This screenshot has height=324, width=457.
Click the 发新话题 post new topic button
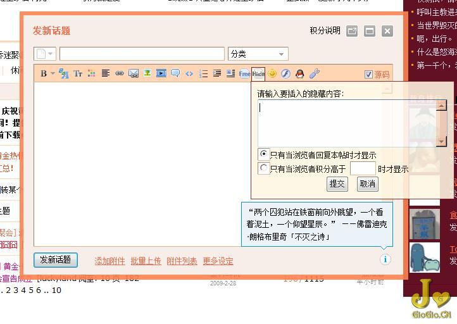coord(56,260)
